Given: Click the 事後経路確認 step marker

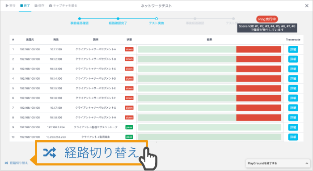Looking at the screenshot, I should tap(195, 19).
